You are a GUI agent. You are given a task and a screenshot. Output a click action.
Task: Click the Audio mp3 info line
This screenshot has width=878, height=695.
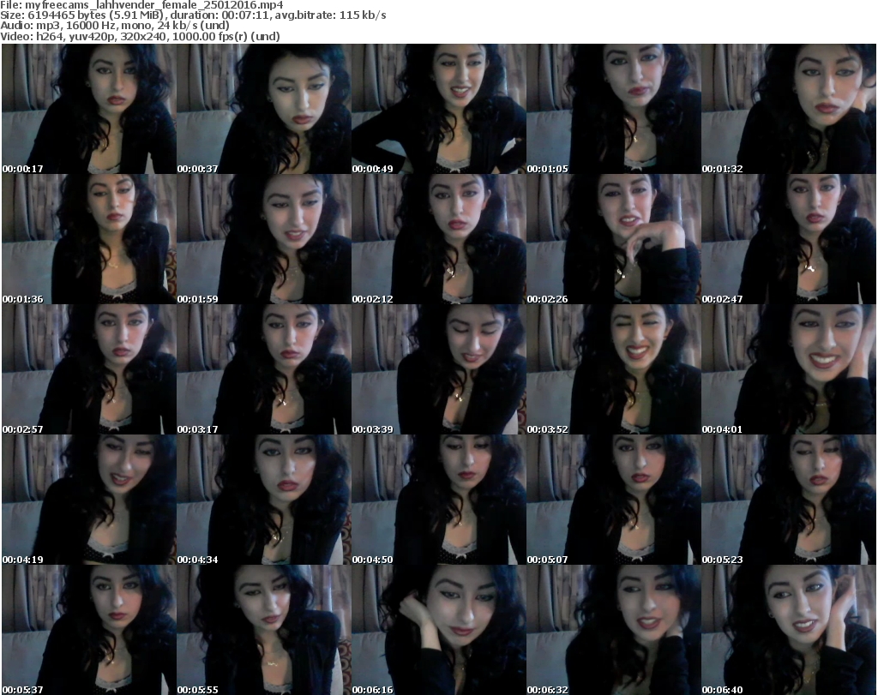(x=115, y=26)
